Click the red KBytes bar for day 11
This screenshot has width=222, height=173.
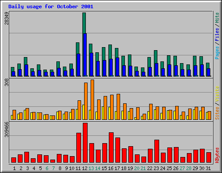click(x=78, y=148)
